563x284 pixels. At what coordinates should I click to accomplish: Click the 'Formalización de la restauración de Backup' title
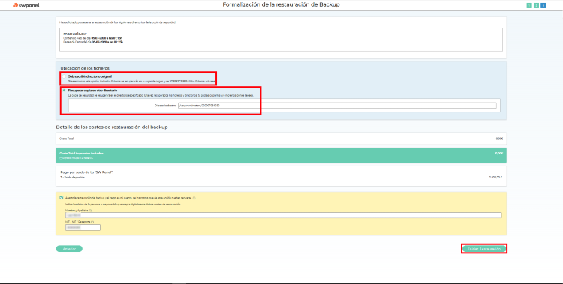pos(281,5)
